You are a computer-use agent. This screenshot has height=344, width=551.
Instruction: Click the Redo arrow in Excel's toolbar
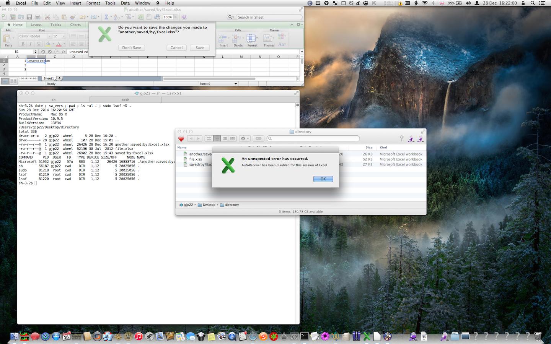(x=93, y=17)
